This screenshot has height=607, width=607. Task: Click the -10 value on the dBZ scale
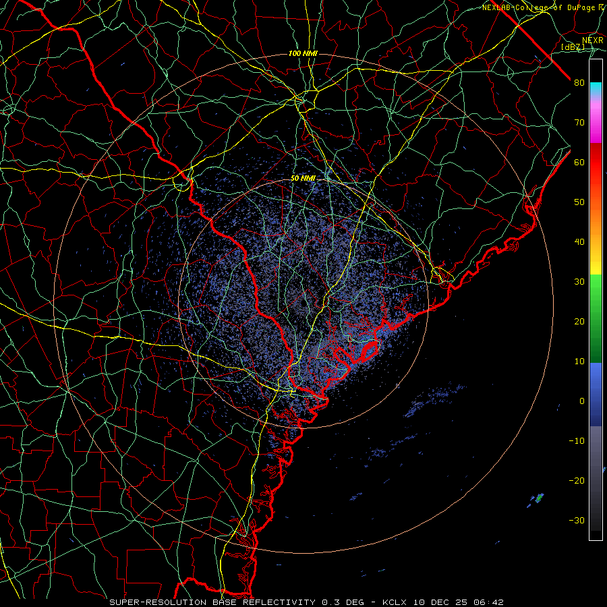coord(577,441)
